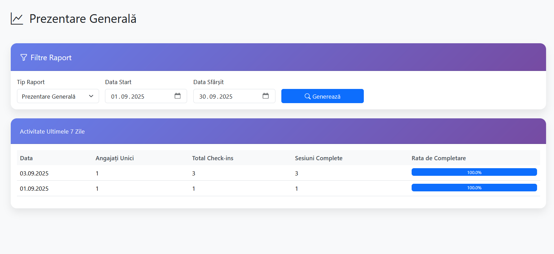Click the Sesiuni Complete column header
Screen dimensions: 554x254
[318, 158]
